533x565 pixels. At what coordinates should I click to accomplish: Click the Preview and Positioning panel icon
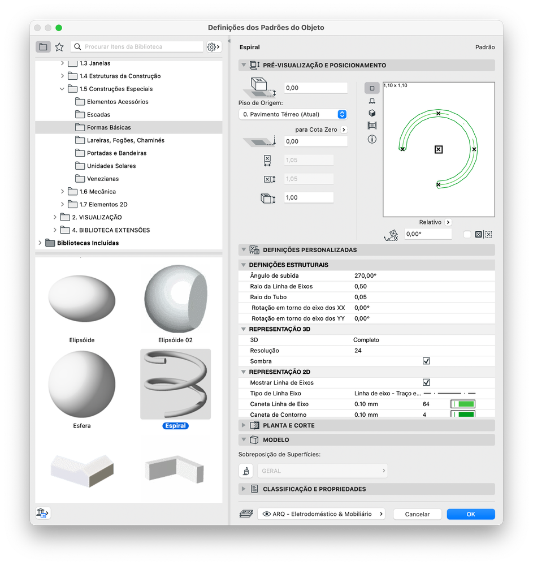click(x=254, y=65)
